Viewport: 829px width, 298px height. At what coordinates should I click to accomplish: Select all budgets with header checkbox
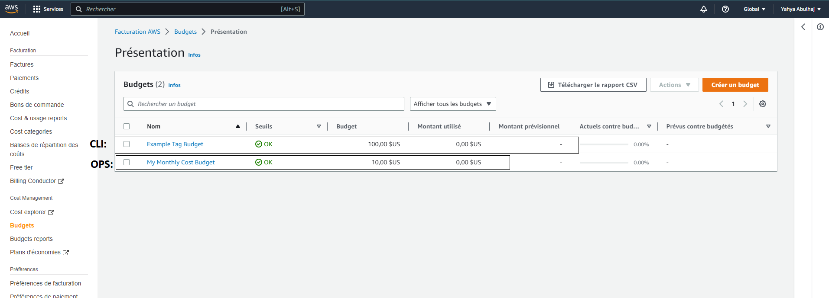pos(127,126)
